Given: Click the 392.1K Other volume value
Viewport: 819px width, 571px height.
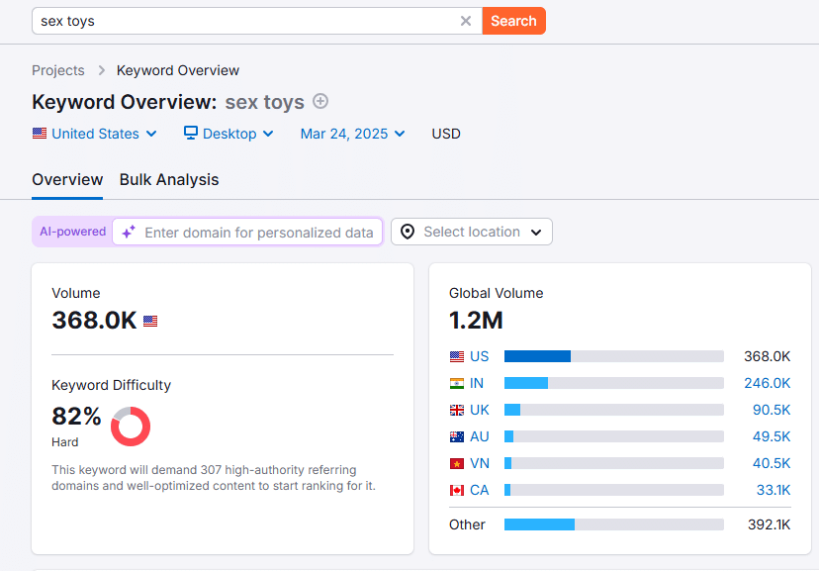Looking at the screenshot, I should 769,524.
